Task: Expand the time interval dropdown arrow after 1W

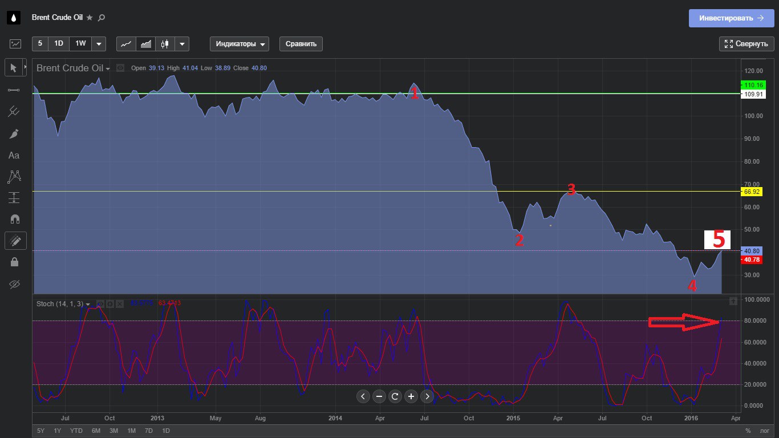Action: 99,44
